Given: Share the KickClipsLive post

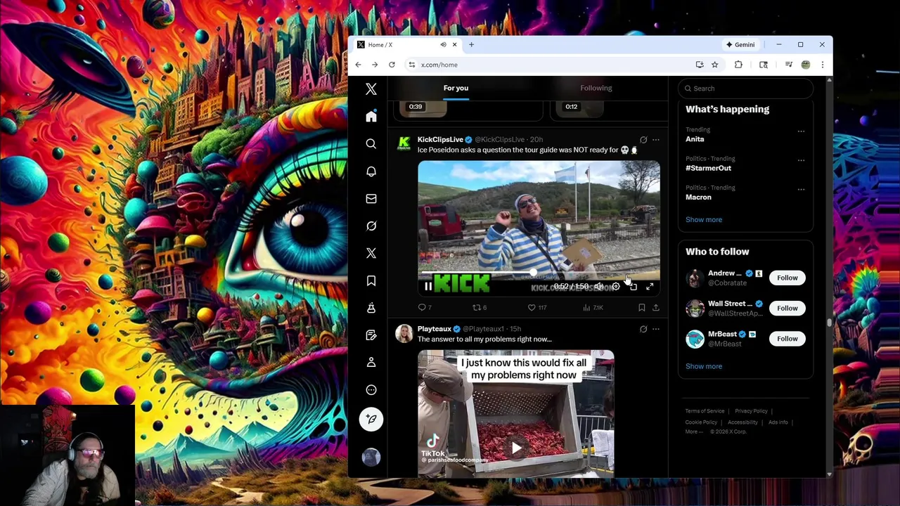Looking at the screenshot, I should pos(656,307).
